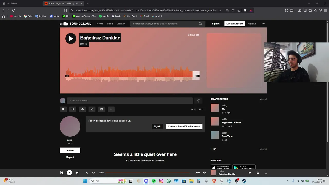Play the Bağcıksız Dunklar track from the hero banner
Image resolution: width=329 pixels, height=185 pixels.
[71, 39]
